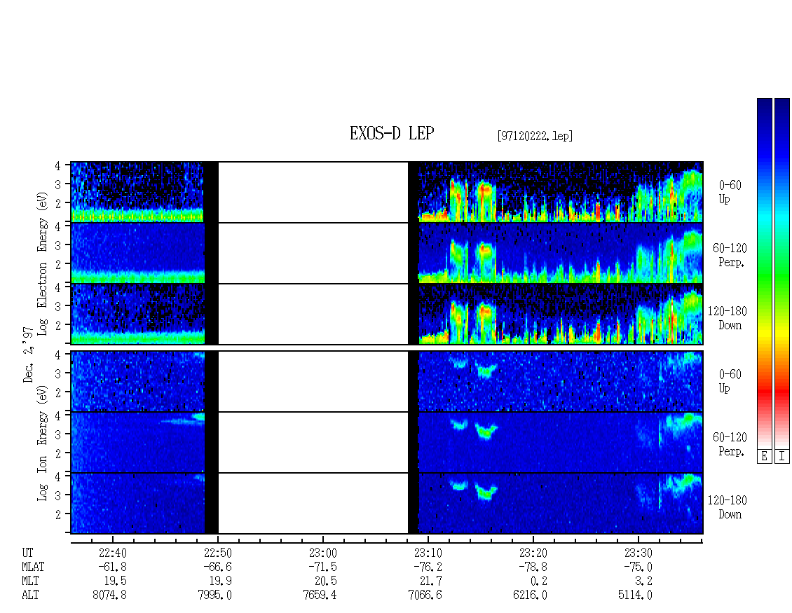The width and height of the screenshot is (792, 613).
Task: Click the 0-60 Up label of ion spectrogram
Action: point(730,381)
